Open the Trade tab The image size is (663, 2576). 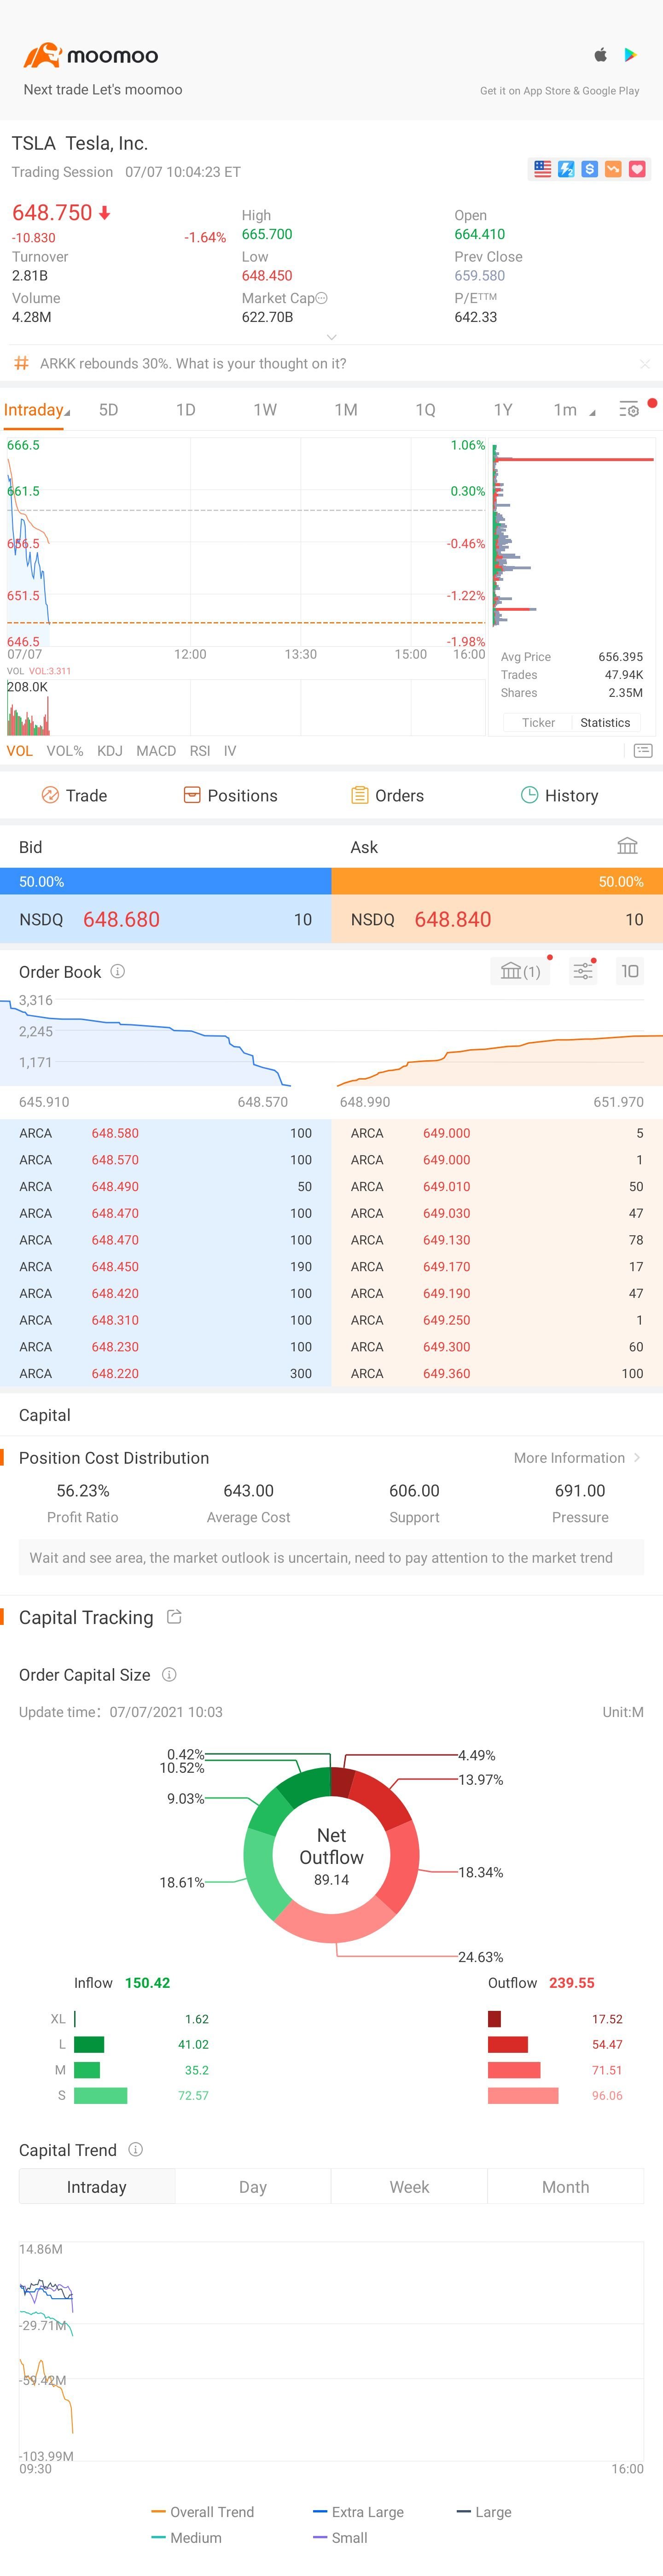(x=74, y=795)
